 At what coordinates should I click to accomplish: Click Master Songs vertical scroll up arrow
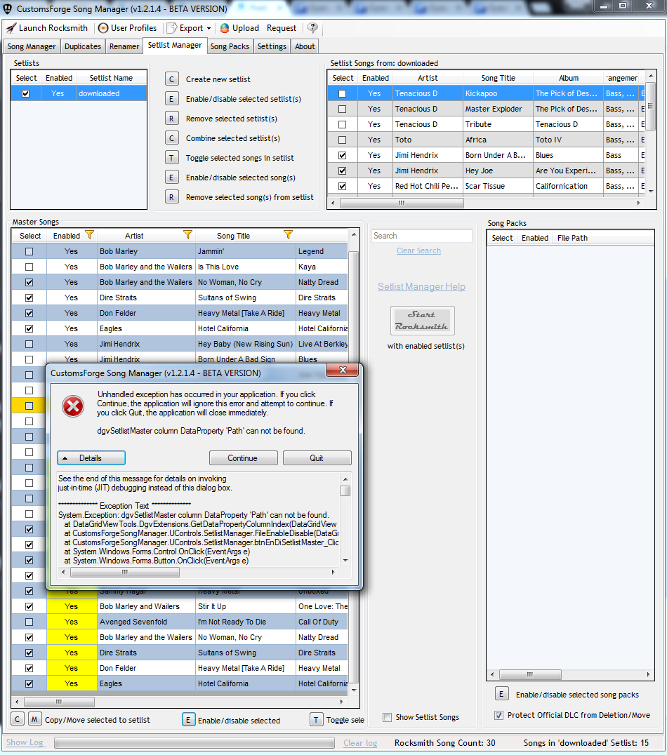pyautogui.click(x=354, y=235)
